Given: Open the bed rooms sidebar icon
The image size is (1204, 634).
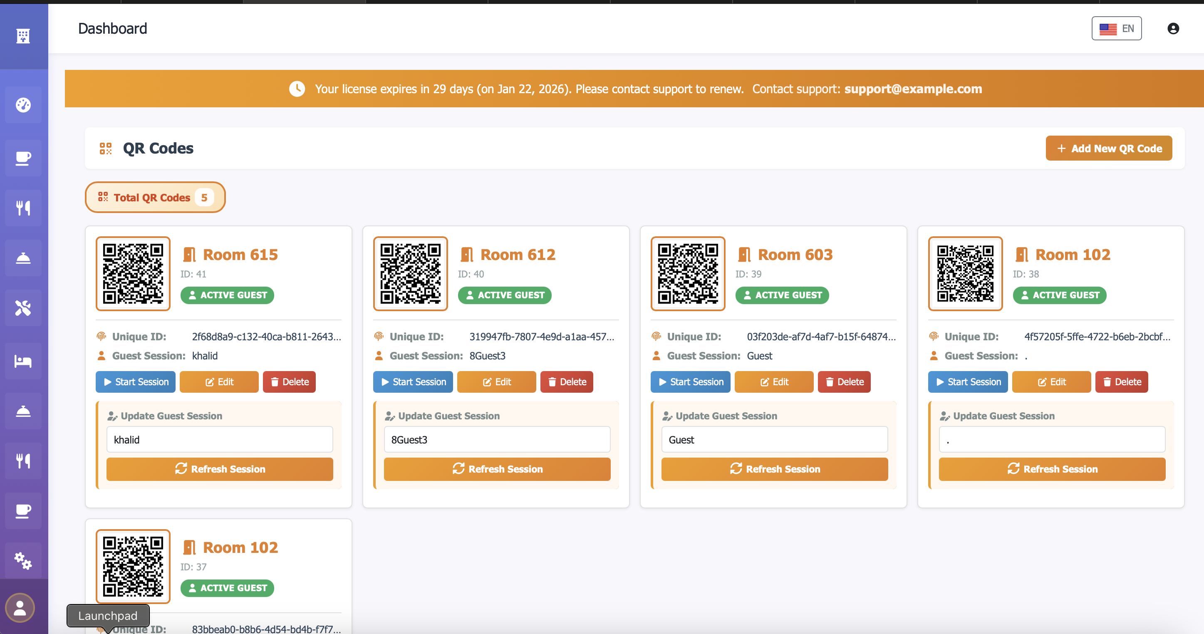Looking at the screenshot, I should click(23, 361).
